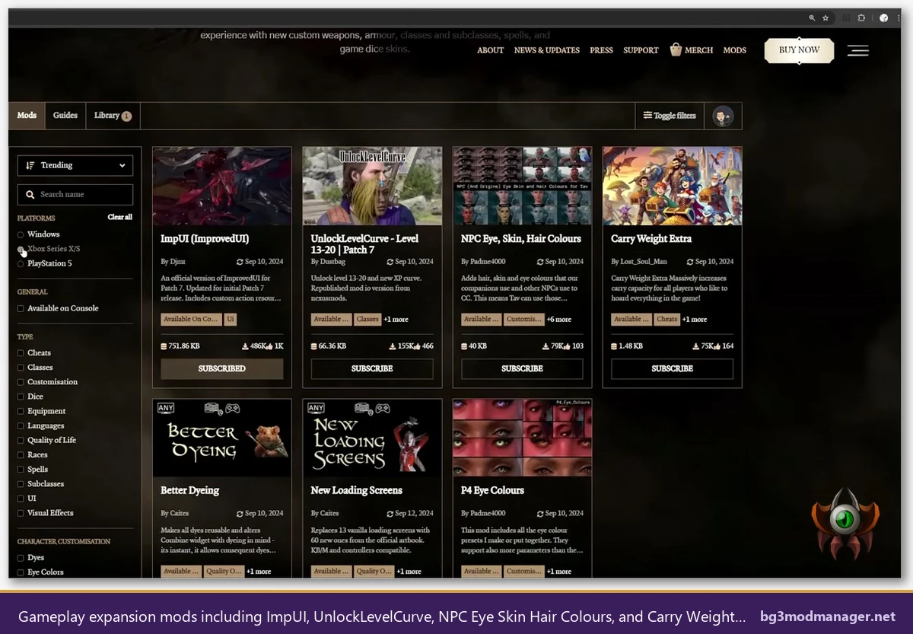Open the Trending sort dropdown
913x634 pixels.
(75, 166)
